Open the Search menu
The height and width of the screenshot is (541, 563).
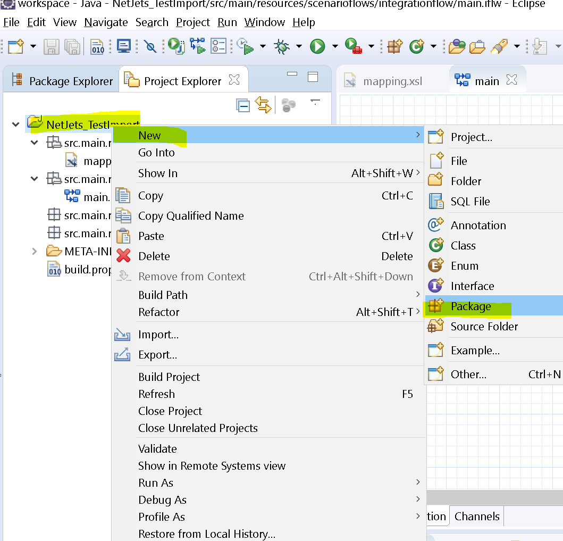click(152, 22)
